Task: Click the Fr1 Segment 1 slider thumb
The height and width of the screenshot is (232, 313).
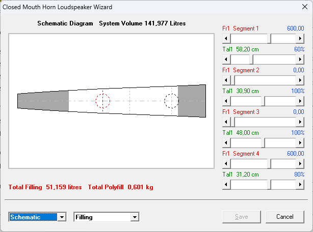Action: pyautogui.click(x=269, y=39)
